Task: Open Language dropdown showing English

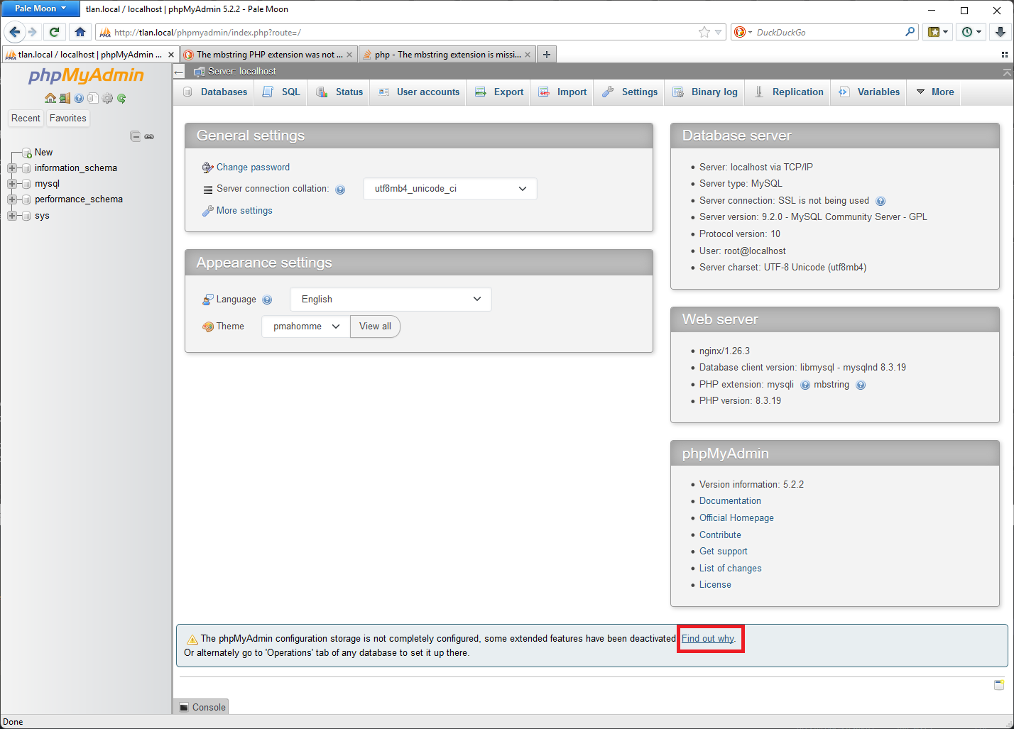Action: click(x=391, y=300)
